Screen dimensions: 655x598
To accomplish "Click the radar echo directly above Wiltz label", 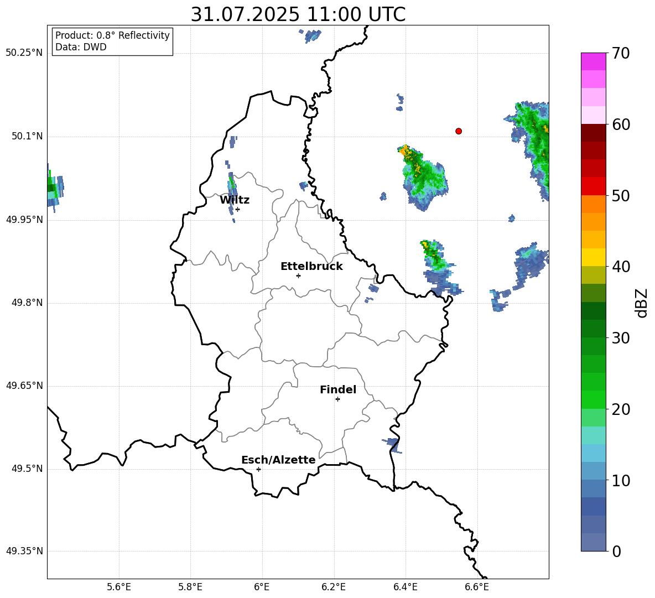I will 232,185.
